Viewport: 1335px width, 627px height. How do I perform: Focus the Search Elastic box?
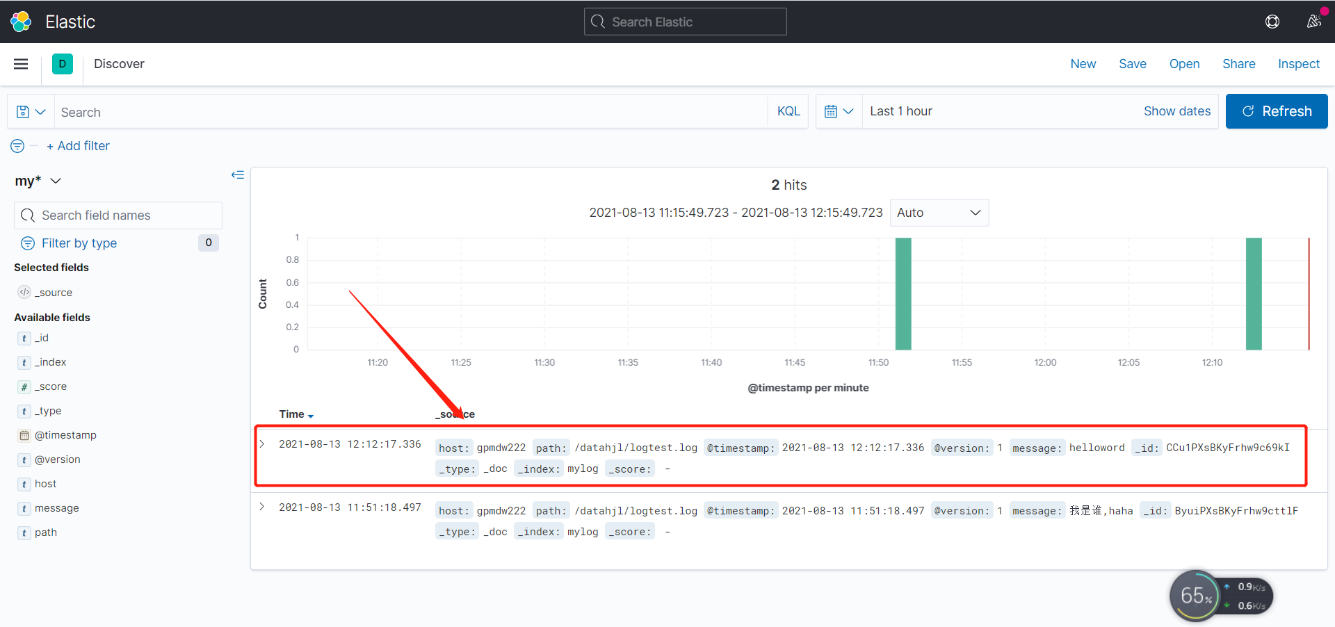pos(686,22)
